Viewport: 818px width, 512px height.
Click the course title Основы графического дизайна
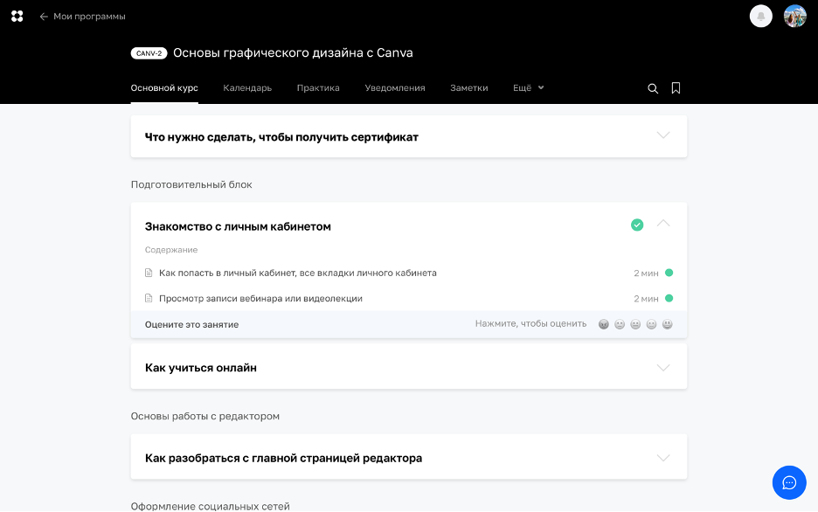pyautogui.click(x=293, y=53)
